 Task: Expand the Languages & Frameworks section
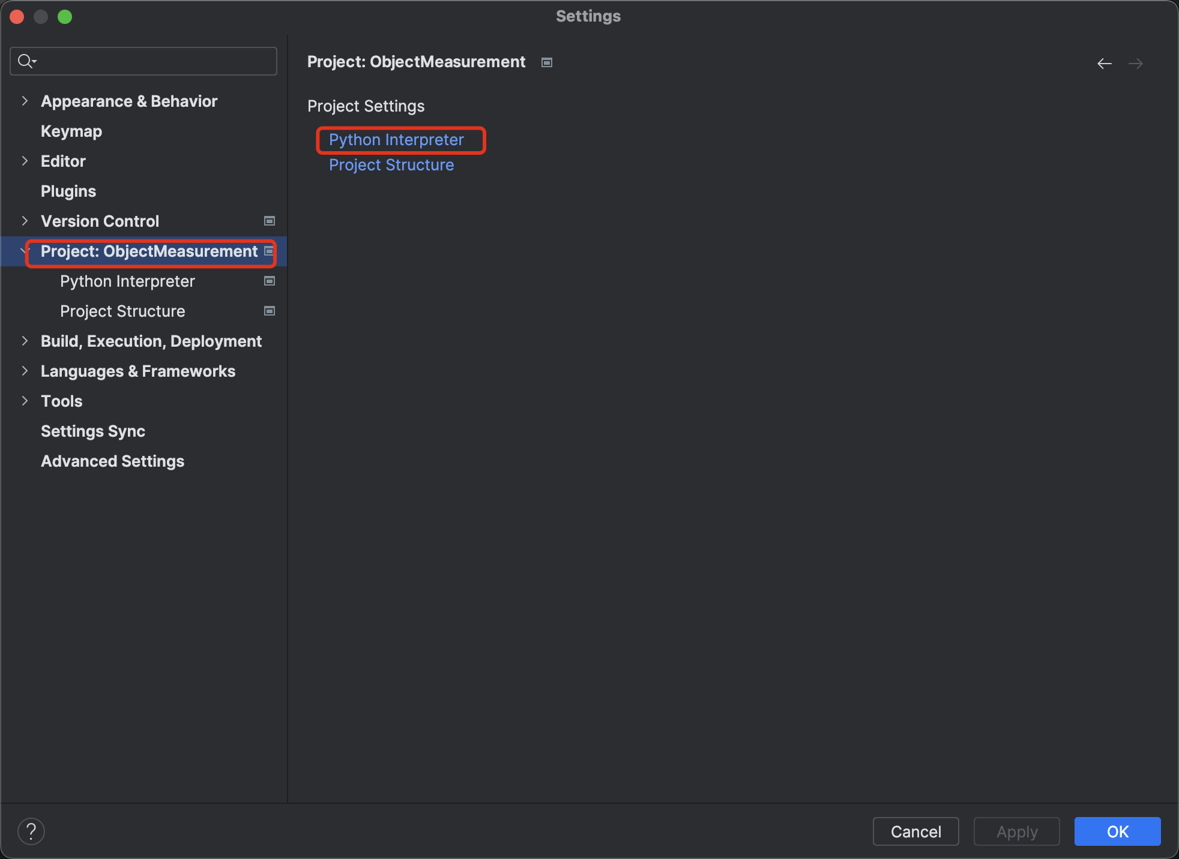[x=25, y=371]
